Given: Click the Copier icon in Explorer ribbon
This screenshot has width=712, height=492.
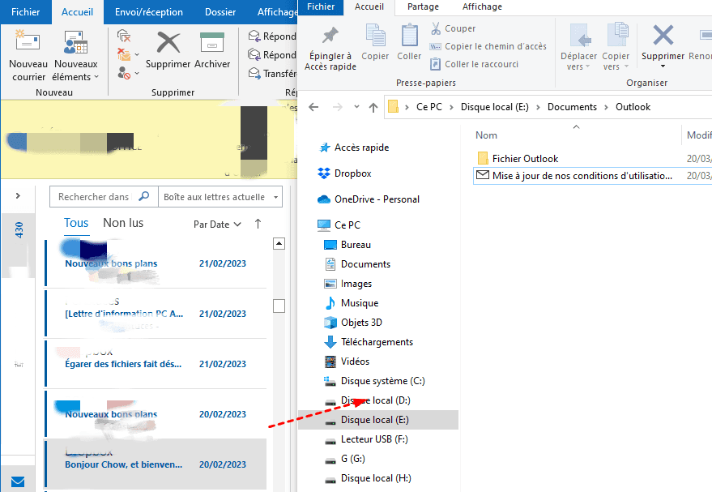Looking at the screenshot, I should tap(375, 36).
